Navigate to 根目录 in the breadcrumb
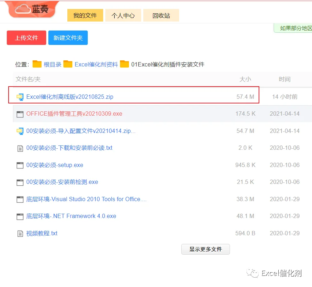The width and height of the screenshot is (312, 287). (x=53, y=64)
